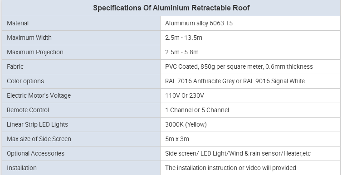Click the installation instruction or video text

coord(230,168)
